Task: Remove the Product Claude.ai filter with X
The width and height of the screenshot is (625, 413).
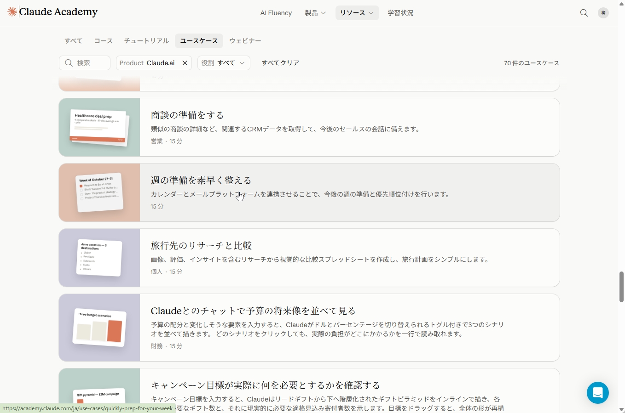Action: tap(185, 63)
